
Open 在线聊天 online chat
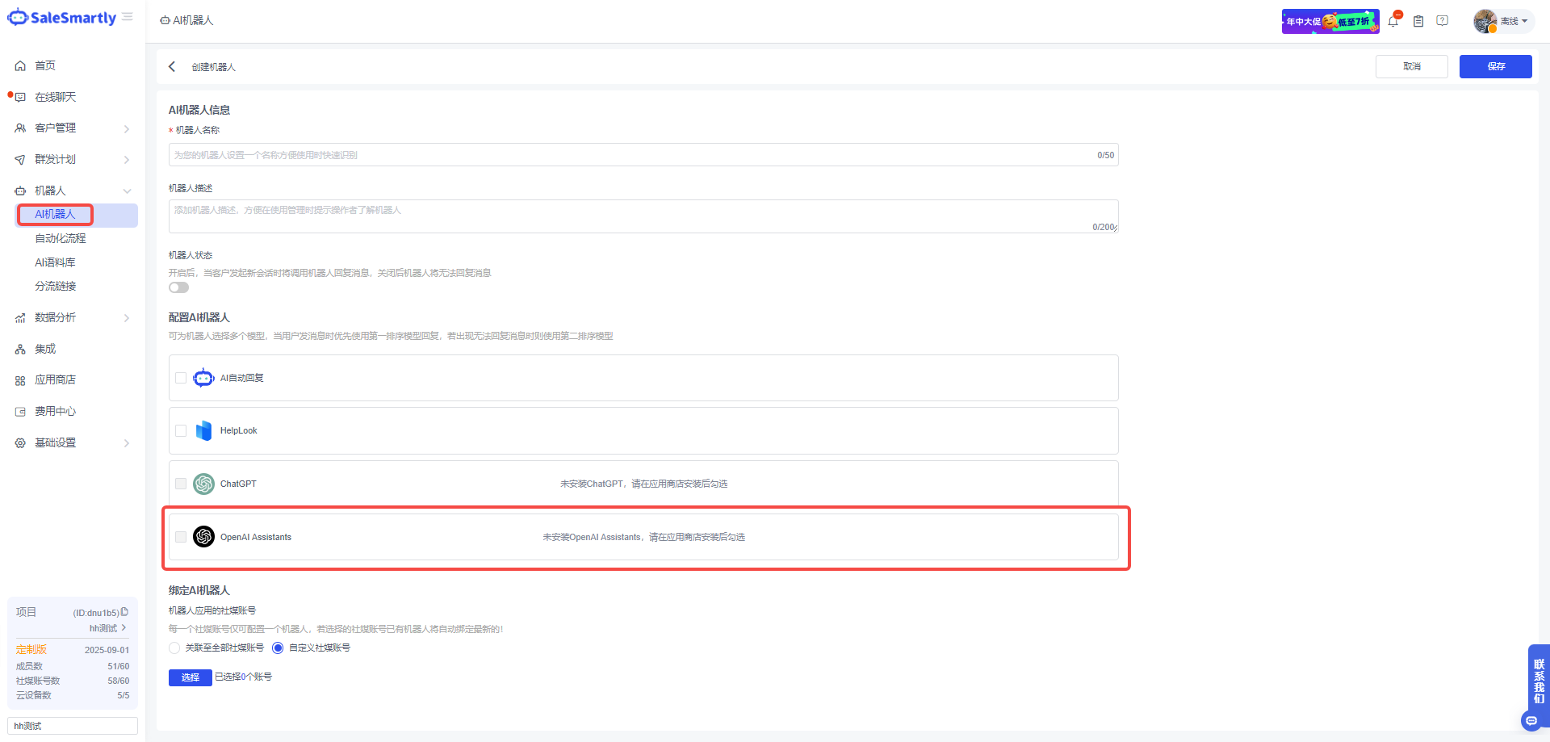(x=55, y=97)
